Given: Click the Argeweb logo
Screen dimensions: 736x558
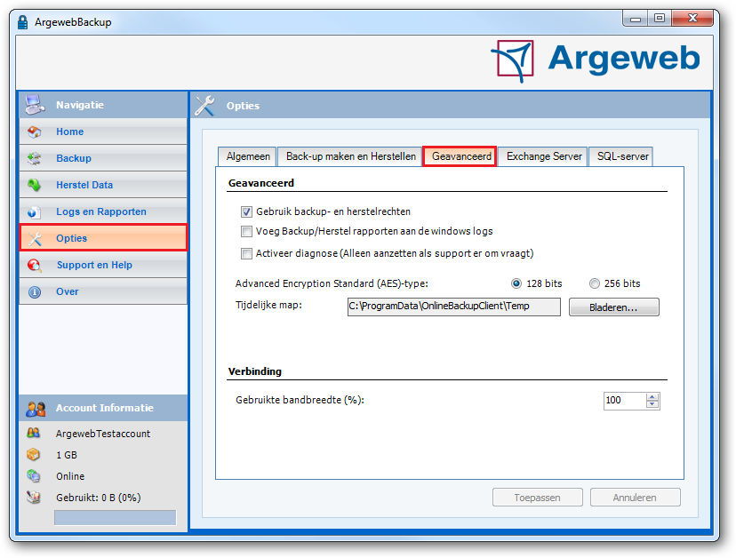Looking at the screenshot, I should 596,60.
